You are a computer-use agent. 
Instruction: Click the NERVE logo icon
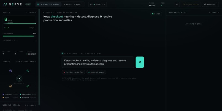click(5, 4)
